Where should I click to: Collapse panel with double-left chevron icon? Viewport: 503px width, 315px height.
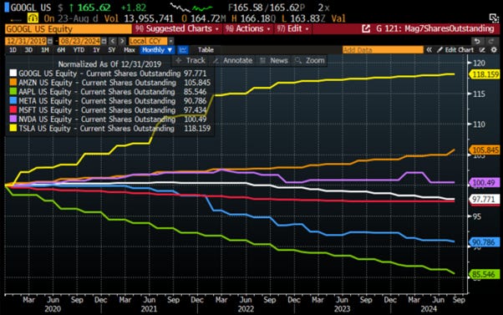coord(429,50)
